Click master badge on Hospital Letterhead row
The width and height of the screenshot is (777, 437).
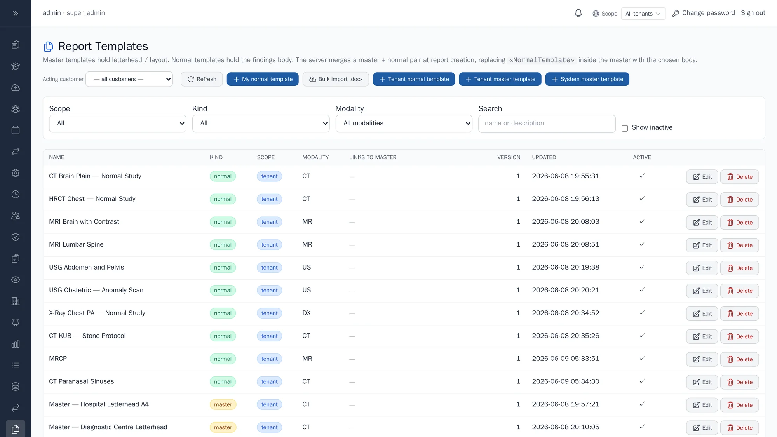tap(223, 404)
